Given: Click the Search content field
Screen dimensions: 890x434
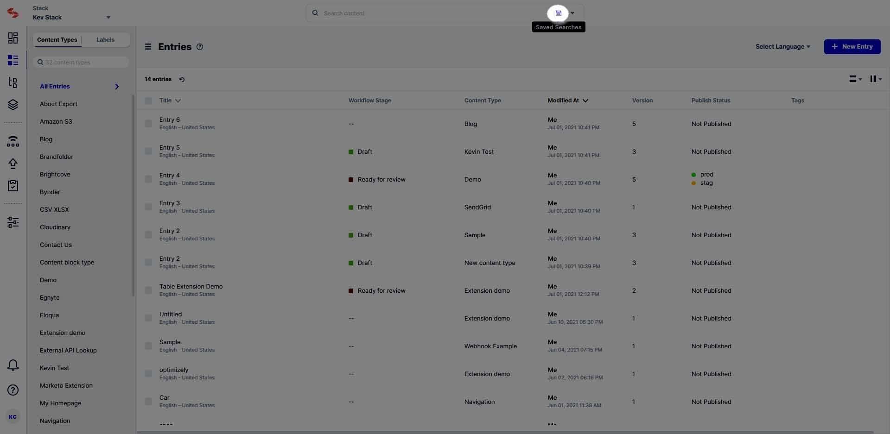Looking at the screenshot, I should click(x=431, y=13).
